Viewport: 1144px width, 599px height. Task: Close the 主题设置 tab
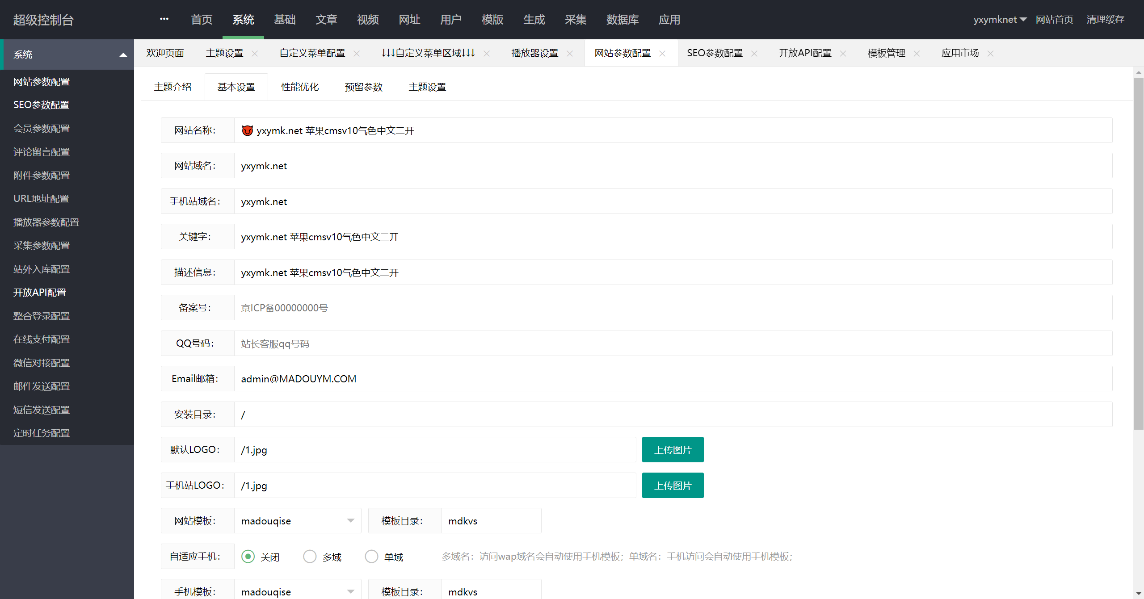255,54
